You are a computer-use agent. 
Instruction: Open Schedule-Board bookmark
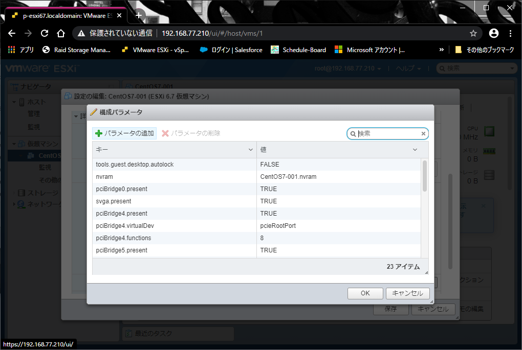tap(298, 50)
